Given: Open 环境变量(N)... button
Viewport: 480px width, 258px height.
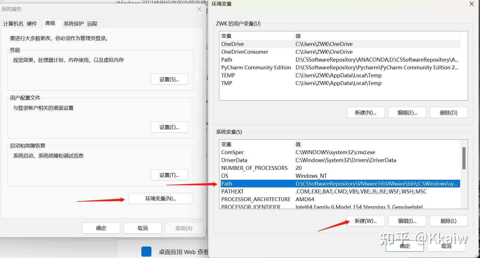Looking at the screenshot, I should tap(161, 198).
